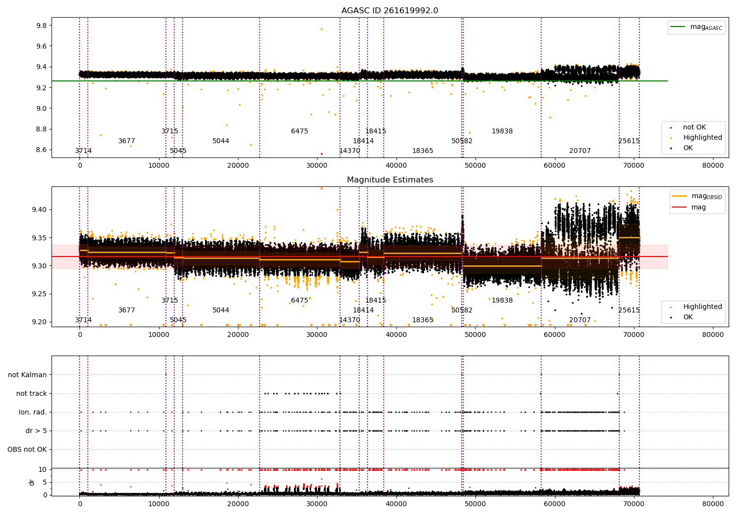
Task: Click obsid label 6475 in the top plot
Action: tap(300, 131)
